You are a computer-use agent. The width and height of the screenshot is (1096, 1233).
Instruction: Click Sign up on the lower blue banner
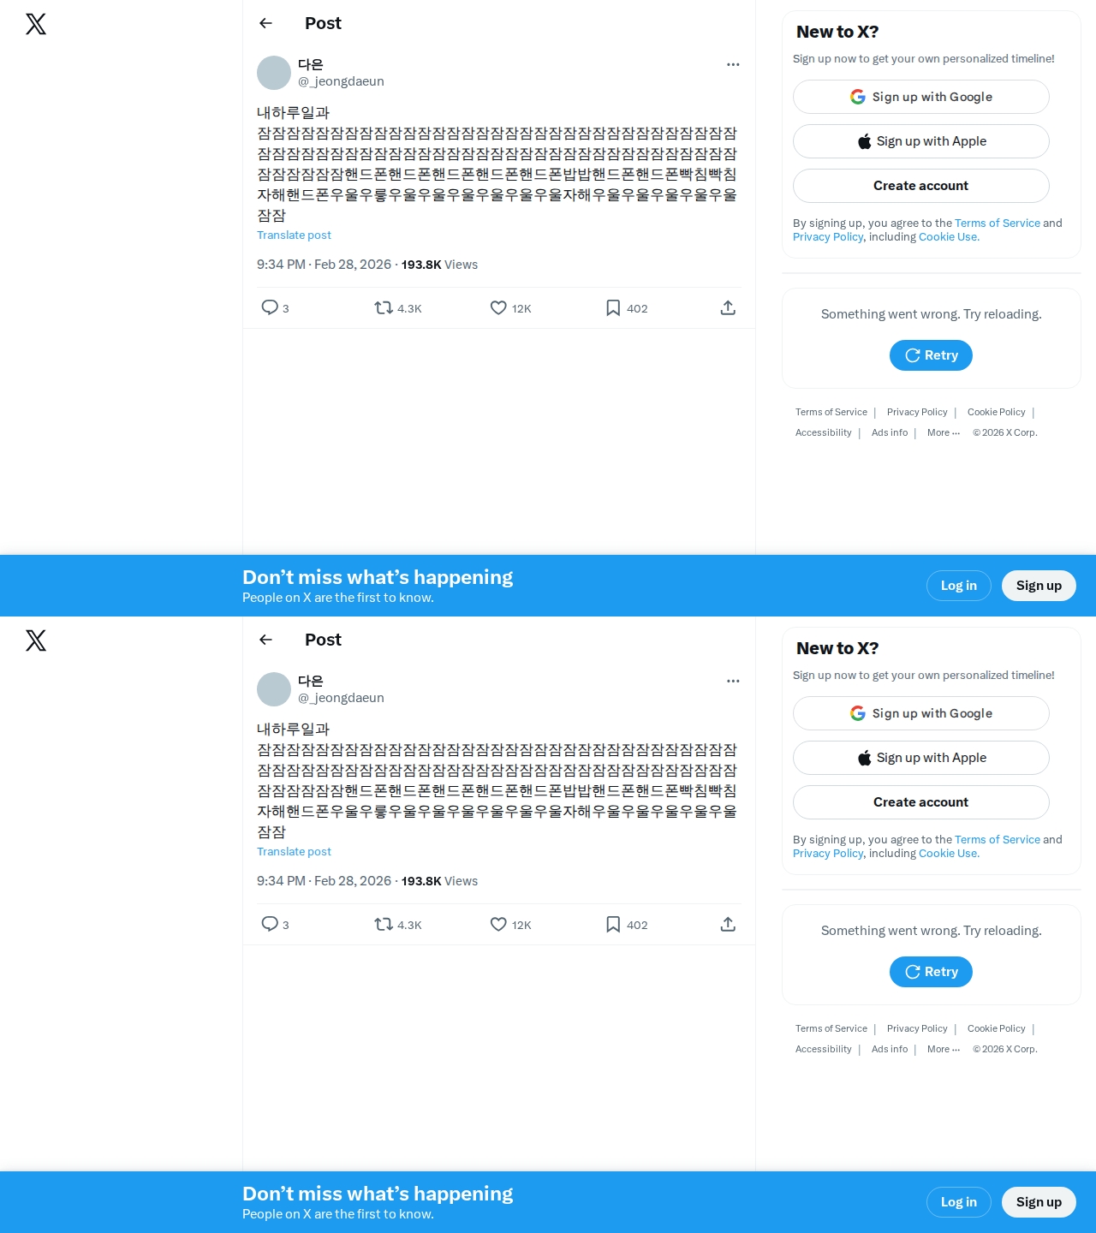click(x=1039, y=1202)
